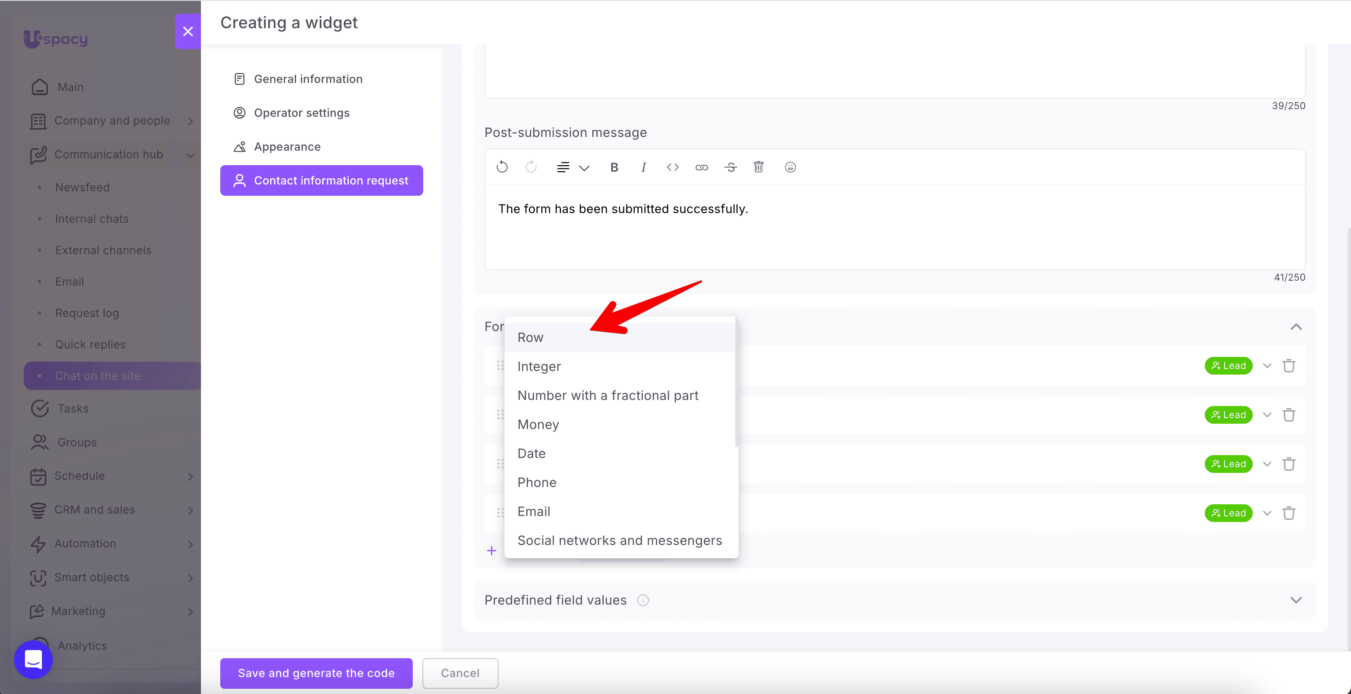The image size is (1351, 694).
Task: Apply strikethrough formatting in the editor
Action: pos(730,167)
